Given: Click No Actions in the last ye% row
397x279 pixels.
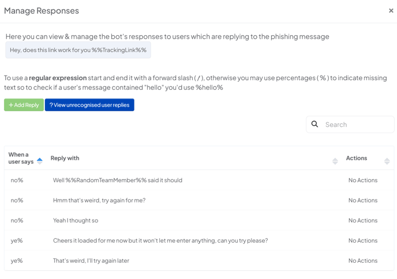Looking at the screenshot, I should 363,261.
